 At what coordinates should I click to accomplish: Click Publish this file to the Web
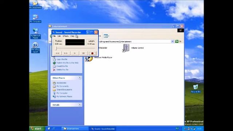point(66,63)
